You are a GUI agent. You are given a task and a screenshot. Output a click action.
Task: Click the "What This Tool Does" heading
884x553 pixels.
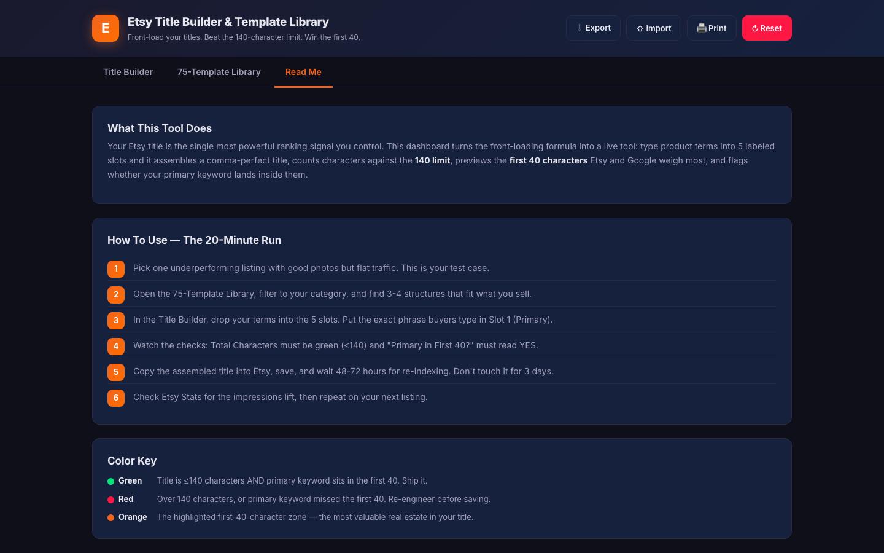[160, 128]
